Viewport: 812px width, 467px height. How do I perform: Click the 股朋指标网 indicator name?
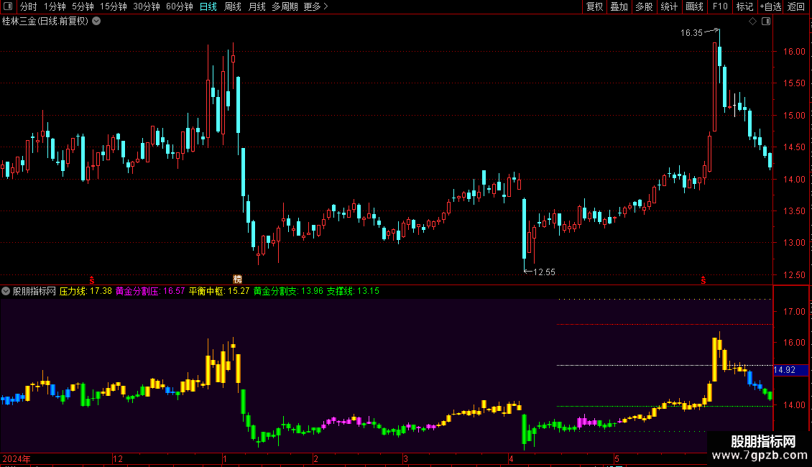pos(34,291)
